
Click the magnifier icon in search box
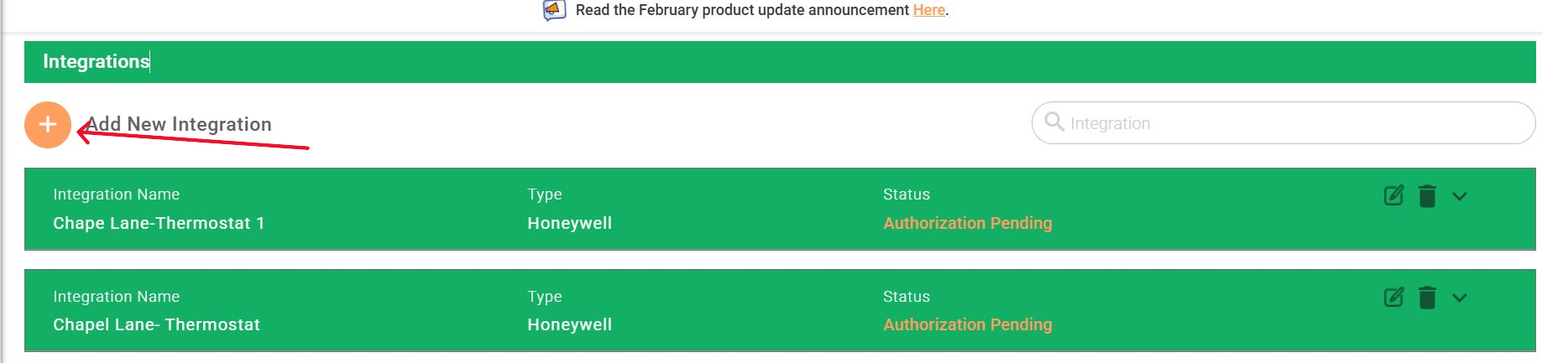point(1054,122)
